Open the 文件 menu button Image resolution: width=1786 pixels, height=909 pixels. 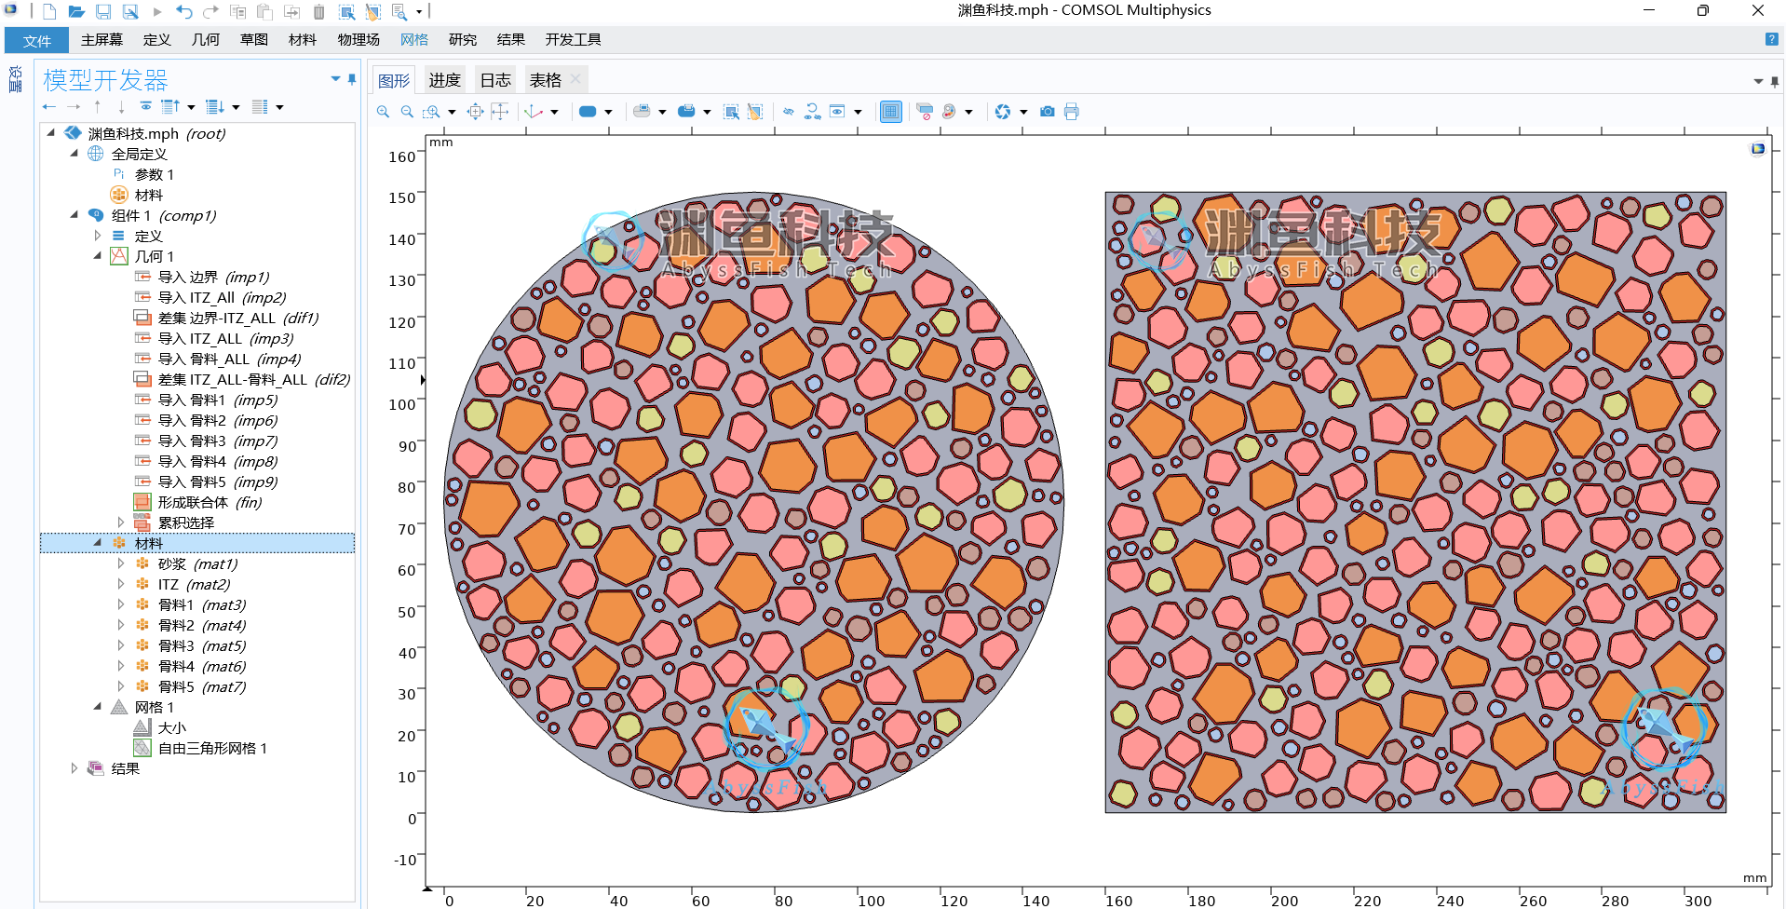tap(37, 40)
